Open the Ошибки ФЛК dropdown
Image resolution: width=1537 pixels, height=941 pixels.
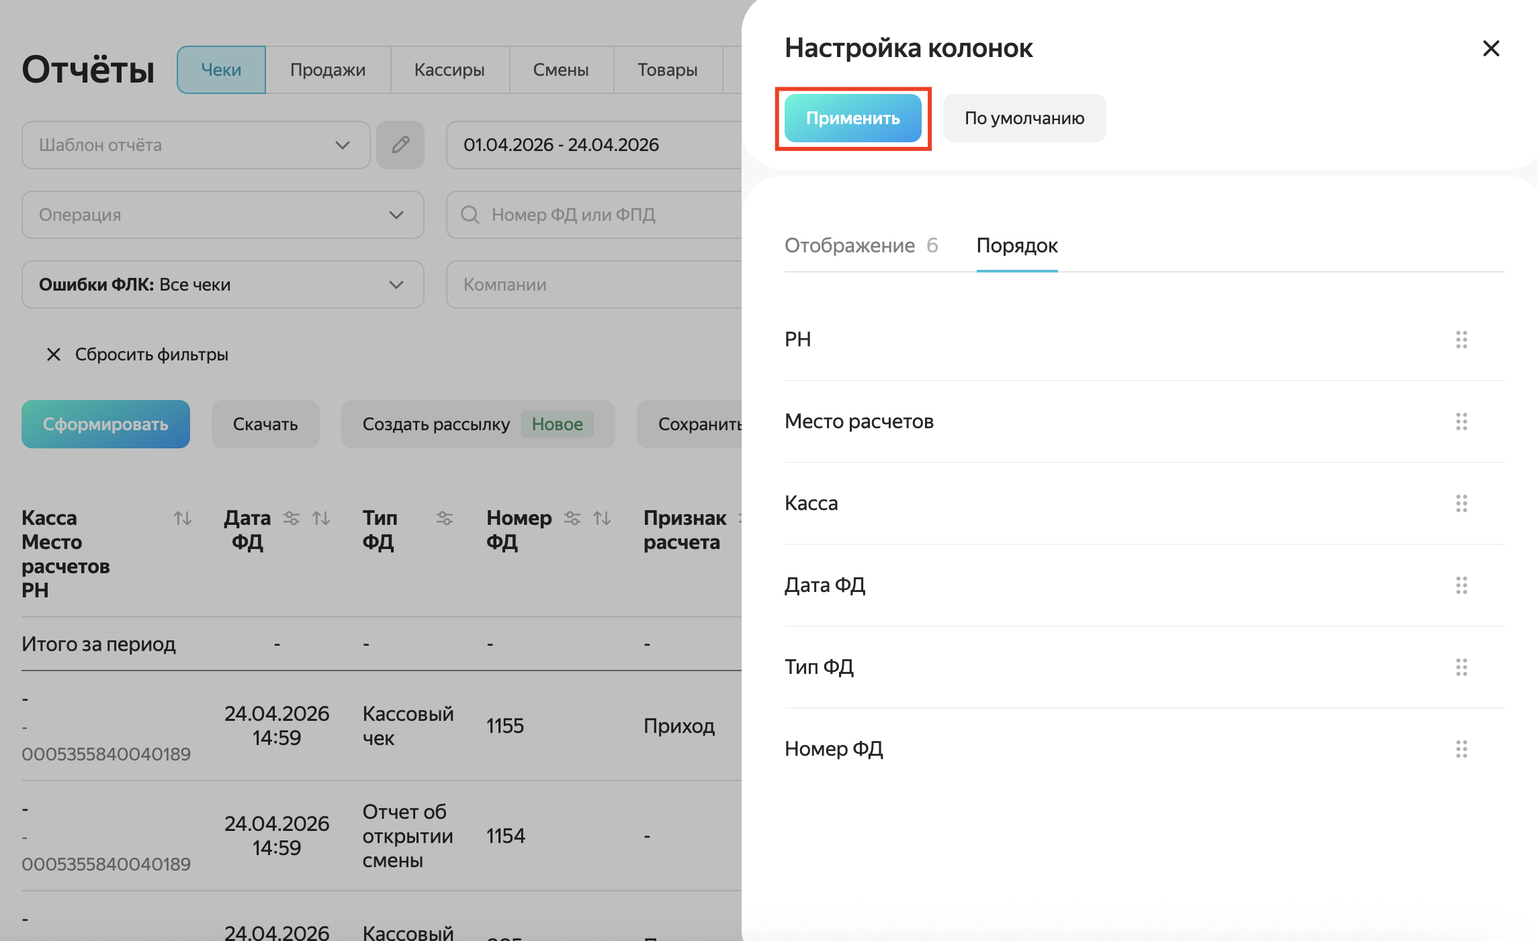pyautogui.click(x=223, y=285)
